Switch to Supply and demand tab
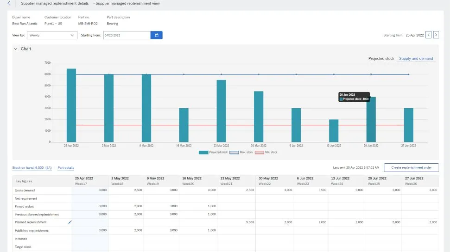 (416, 59)
